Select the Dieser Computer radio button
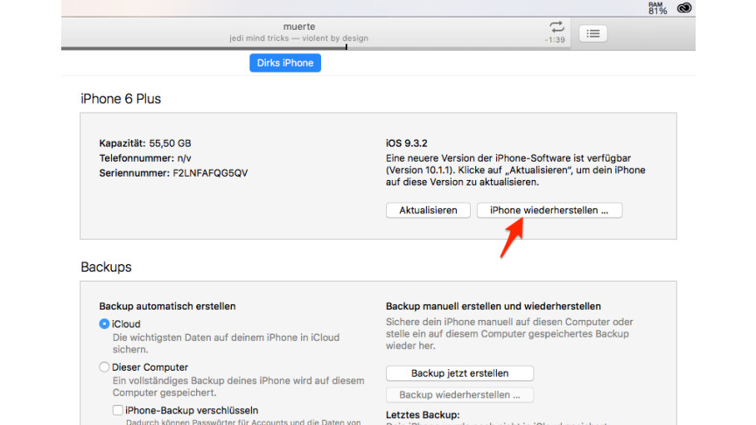 (x=104, y=367)
